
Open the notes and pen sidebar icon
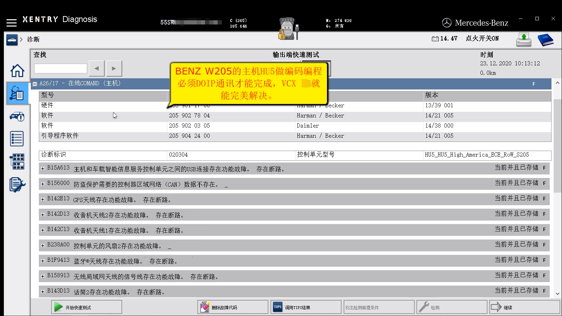17,185
